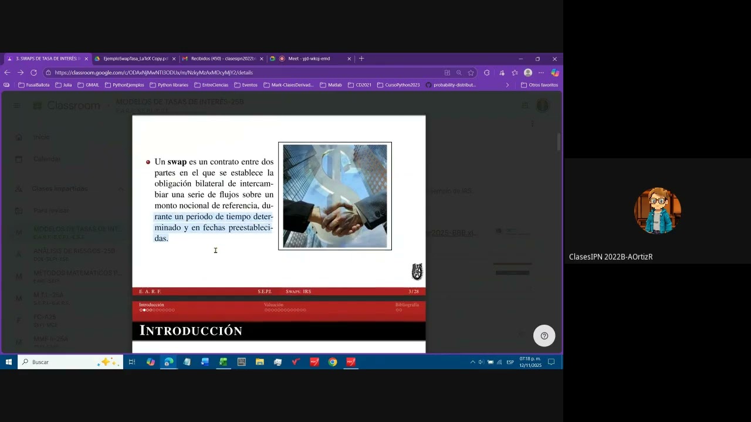Viewport: 751px width, 422px height.
Task: Reload the current Classroom page
Action: coord(33,73)
